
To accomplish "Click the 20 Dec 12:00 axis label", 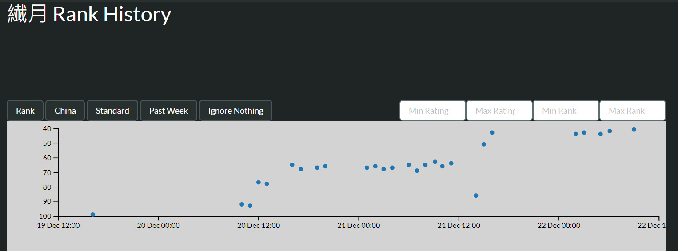I will pyautogui.click(x=259, y=226).
